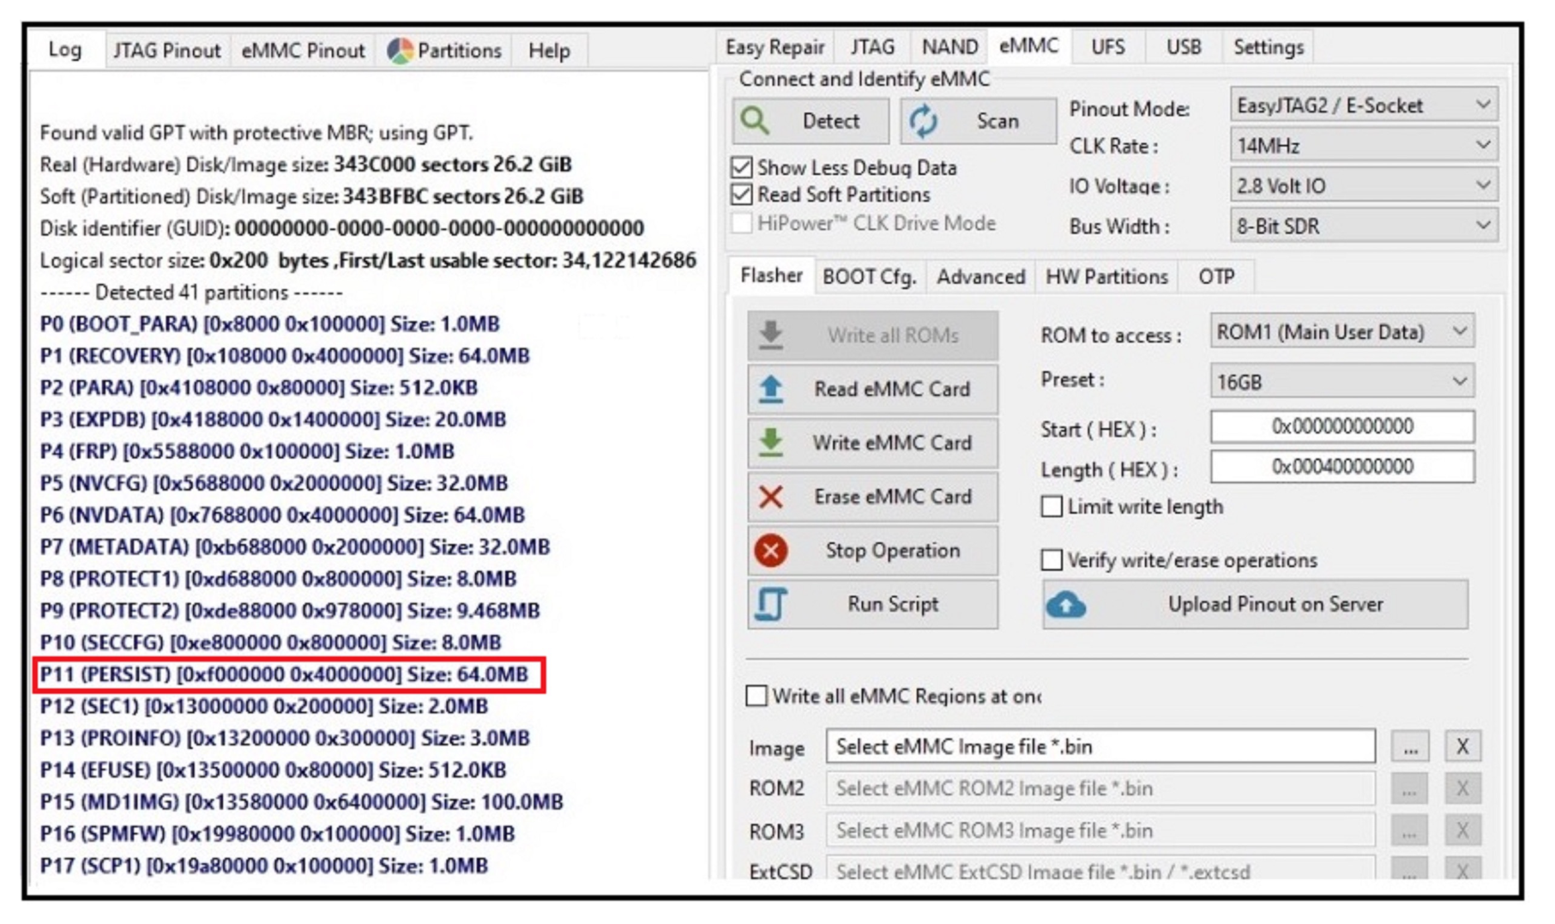Click the Read eMMC Card upload arrow icon
The width and height of the screenshot is (1555, 924).
point(771,389)
